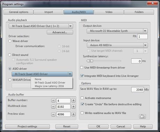The image size is (160, 132).
Task: Select the Wave driver radio button
Action: pos(10,41)
